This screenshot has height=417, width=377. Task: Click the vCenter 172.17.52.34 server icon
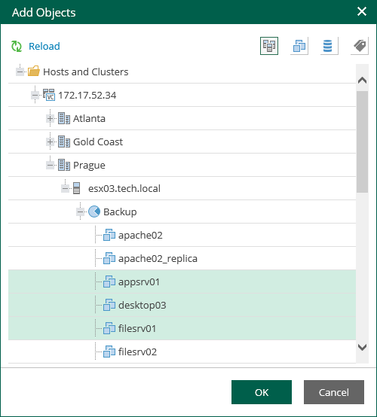[x=49, y=95]
